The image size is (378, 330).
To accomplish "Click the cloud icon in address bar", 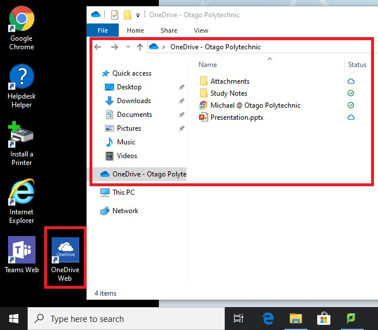I will 154,46.
